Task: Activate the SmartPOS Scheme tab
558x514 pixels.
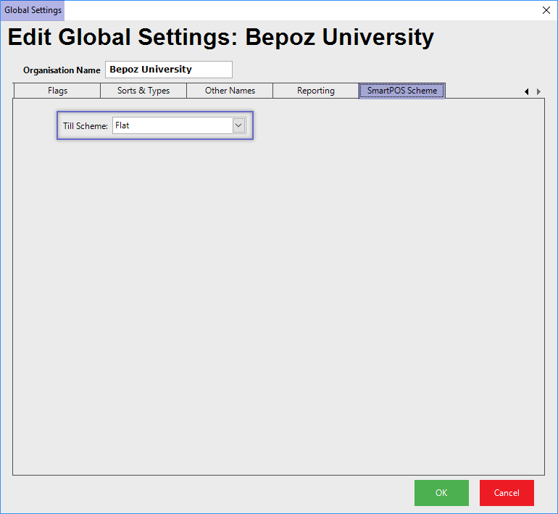Action: tap(401, 91)
